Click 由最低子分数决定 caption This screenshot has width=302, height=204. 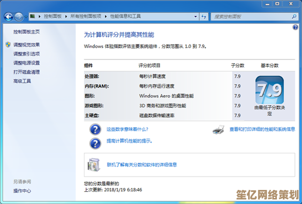pos(269,111)
